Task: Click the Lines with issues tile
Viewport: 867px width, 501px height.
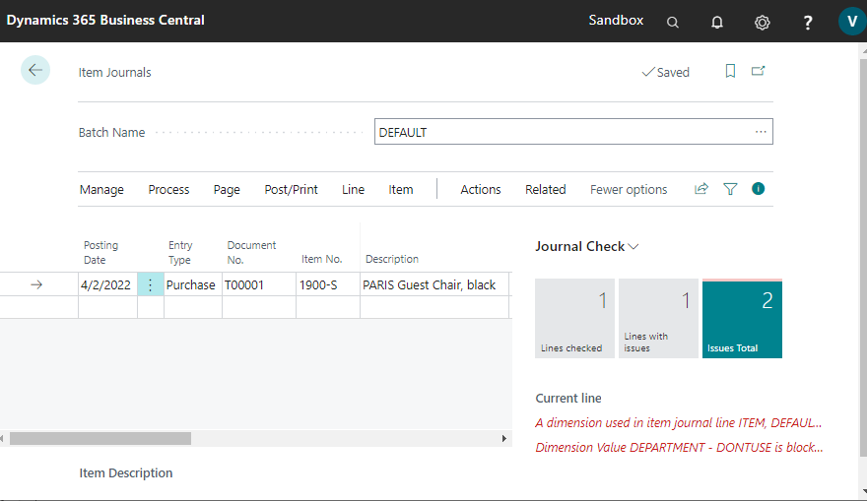Action: 658,318
